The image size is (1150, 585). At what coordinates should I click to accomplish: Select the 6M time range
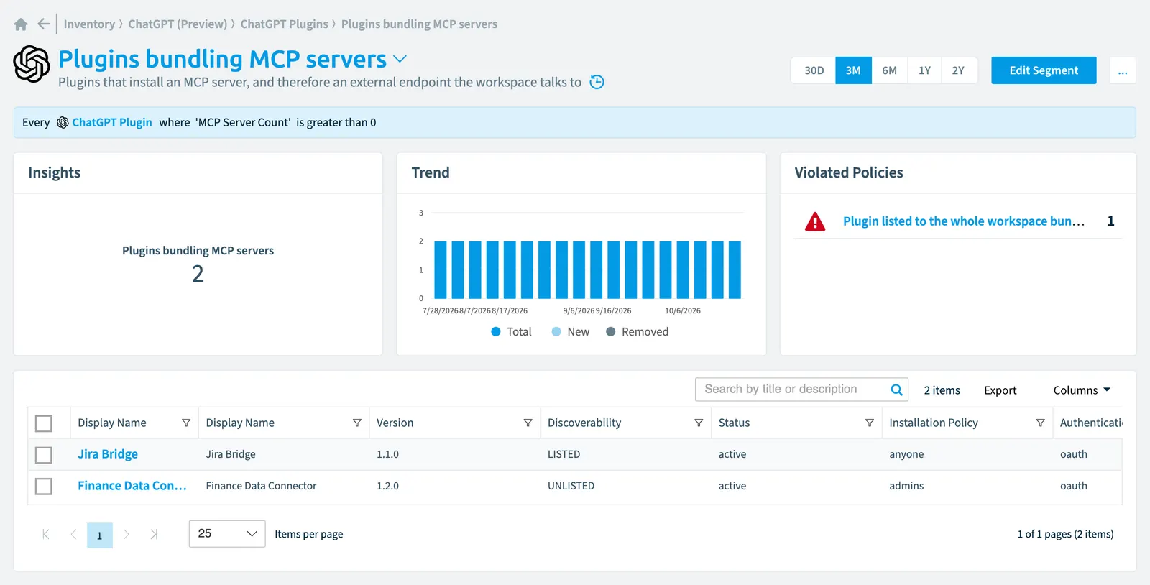pos(890,70)
